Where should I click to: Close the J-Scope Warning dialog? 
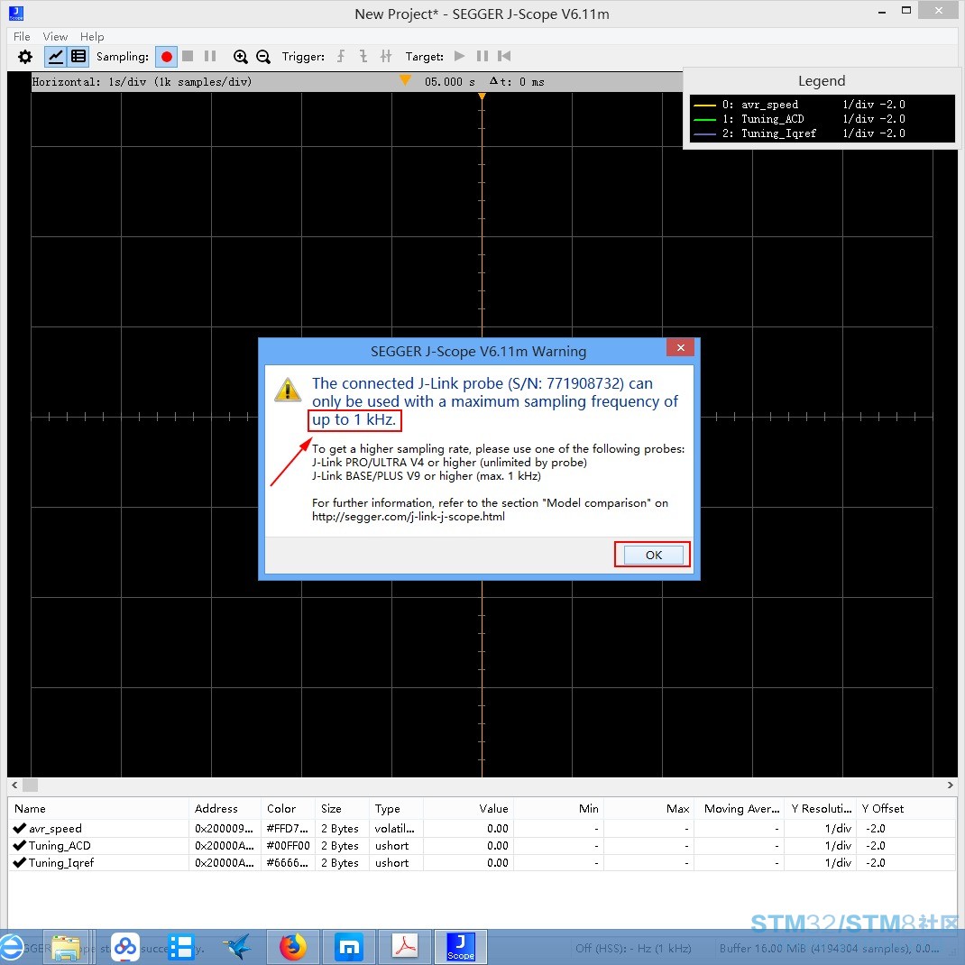click(680, 347)
